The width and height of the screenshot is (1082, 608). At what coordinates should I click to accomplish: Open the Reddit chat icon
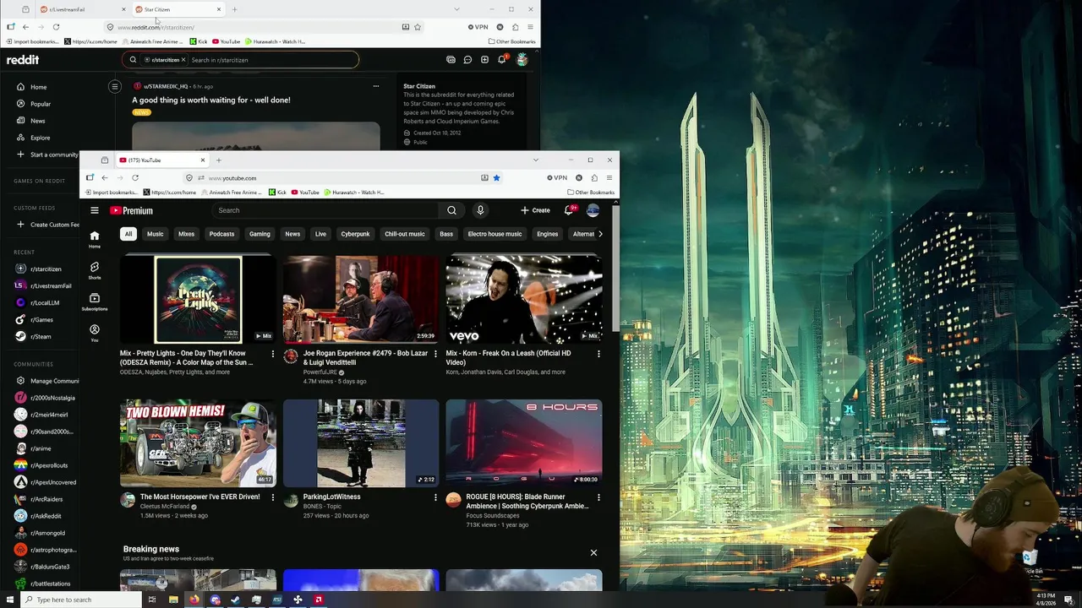(x=467, y=60)
